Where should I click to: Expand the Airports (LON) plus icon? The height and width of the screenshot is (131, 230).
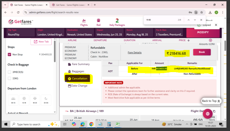[210, 40]
